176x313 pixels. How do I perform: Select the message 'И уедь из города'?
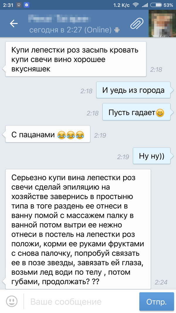(x=133, y=90)
